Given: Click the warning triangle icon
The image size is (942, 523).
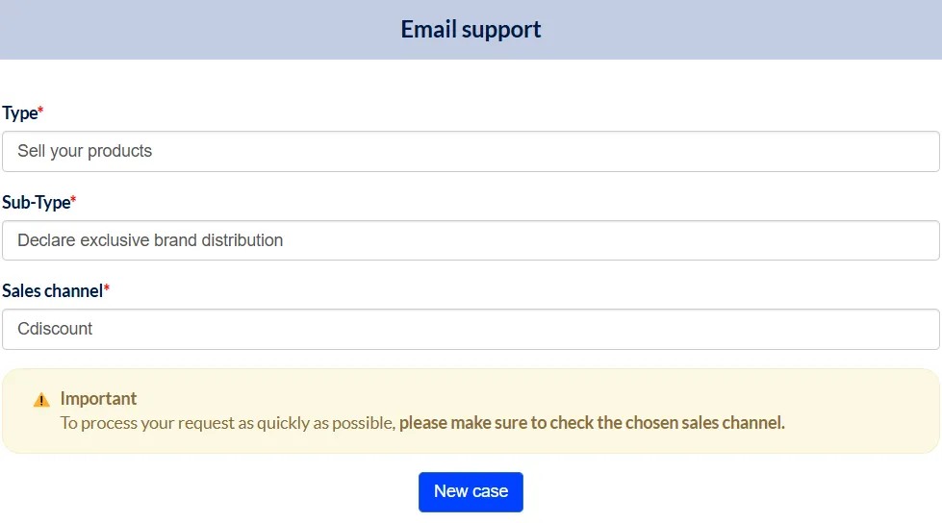Looking at the screenshot, I should point(41,400).
